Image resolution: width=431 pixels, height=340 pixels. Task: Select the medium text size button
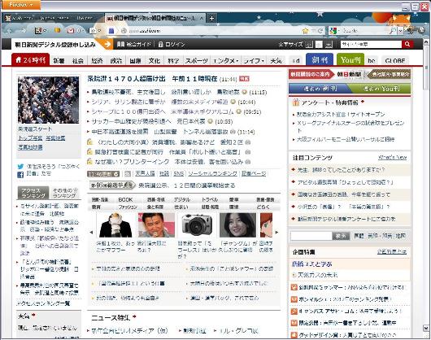coord(319,44)
